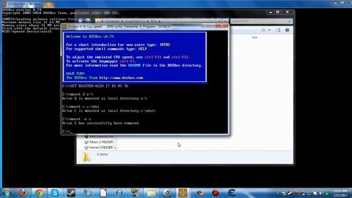Image resolution: width=352 pixels, height=198 pixels.
Task: Open the view options dropdown arrow
Action: pyautogui.click(x=269, y=30)
